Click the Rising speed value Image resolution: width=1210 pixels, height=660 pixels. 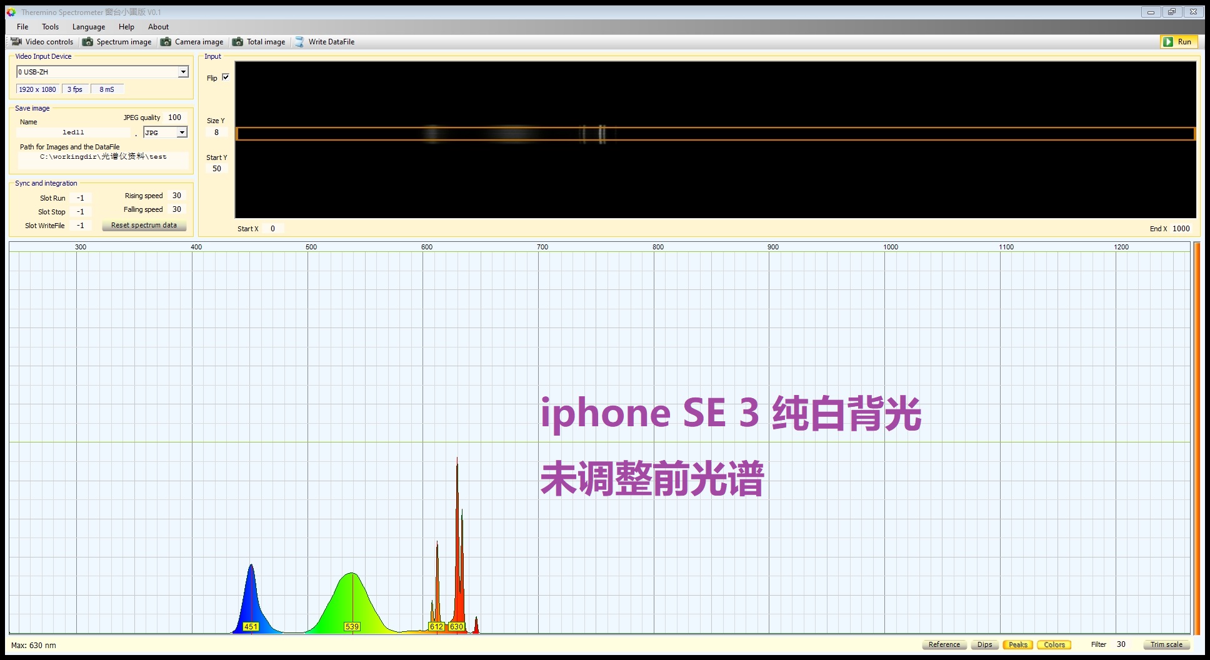tap(177, 196)
